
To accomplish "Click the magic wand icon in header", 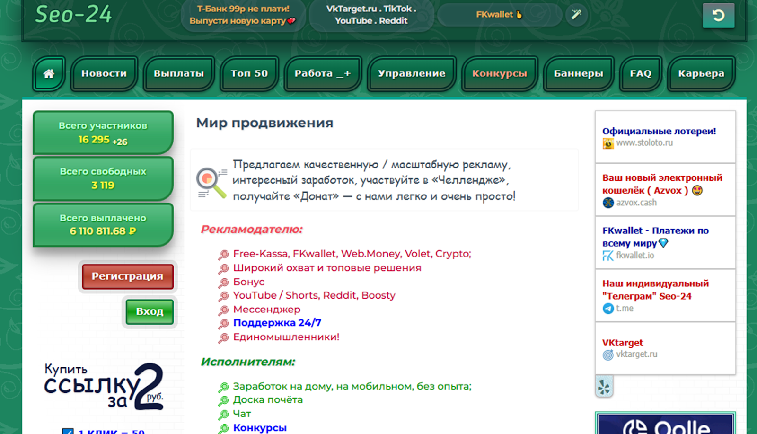I will (x=576, y=15).
